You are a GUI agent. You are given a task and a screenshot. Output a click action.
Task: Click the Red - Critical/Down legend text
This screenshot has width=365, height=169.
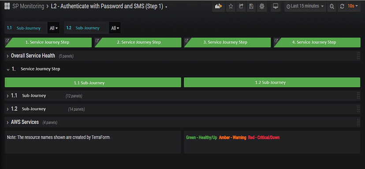(x=264, y=138)
